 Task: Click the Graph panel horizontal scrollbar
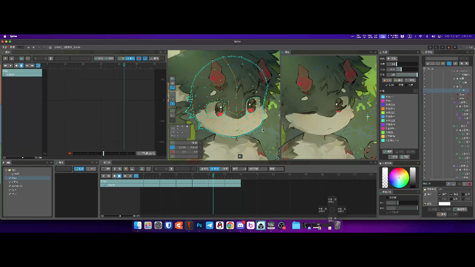(x=20, y=158)
